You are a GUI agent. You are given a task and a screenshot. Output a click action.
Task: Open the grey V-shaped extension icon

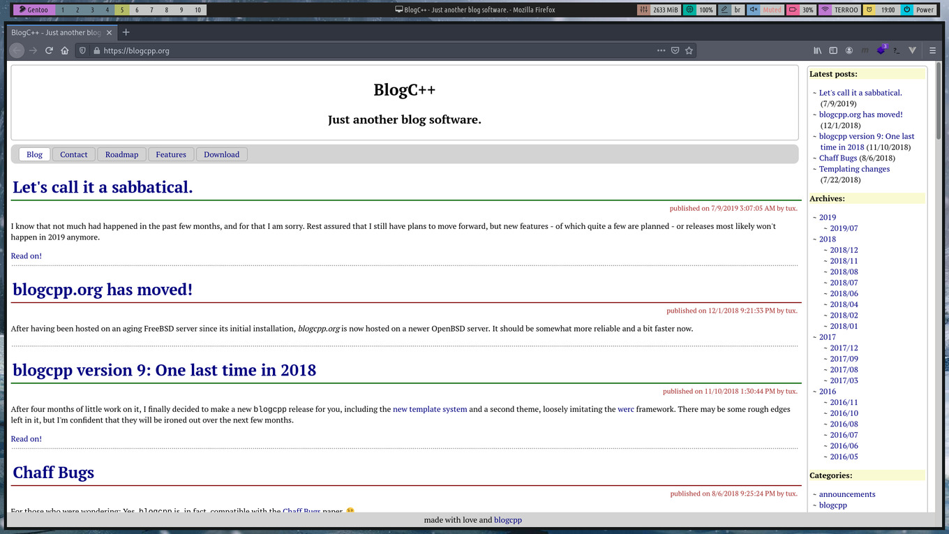[913, 50]
